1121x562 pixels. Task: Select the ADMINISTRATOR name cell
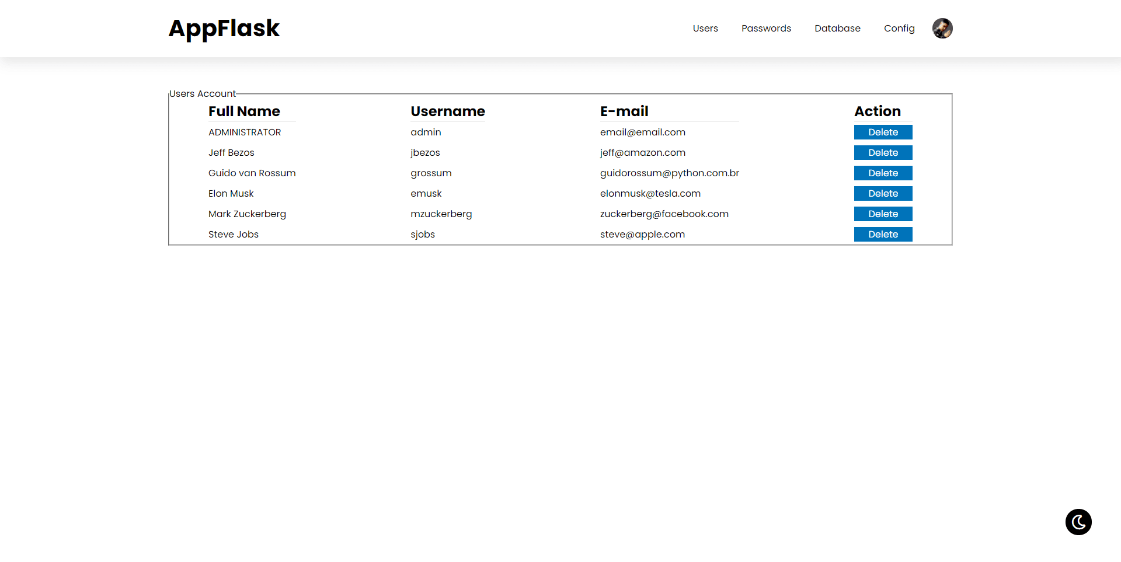245,132
